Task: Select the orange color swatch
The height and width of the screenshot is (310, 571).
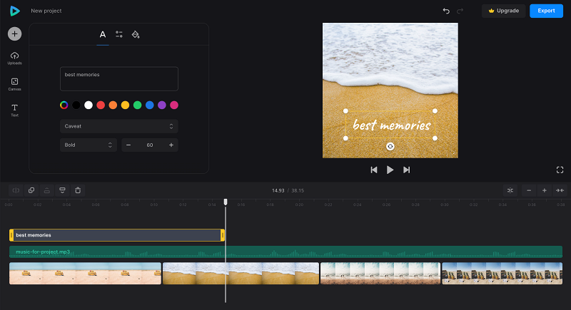Action: tap(113, 105)
